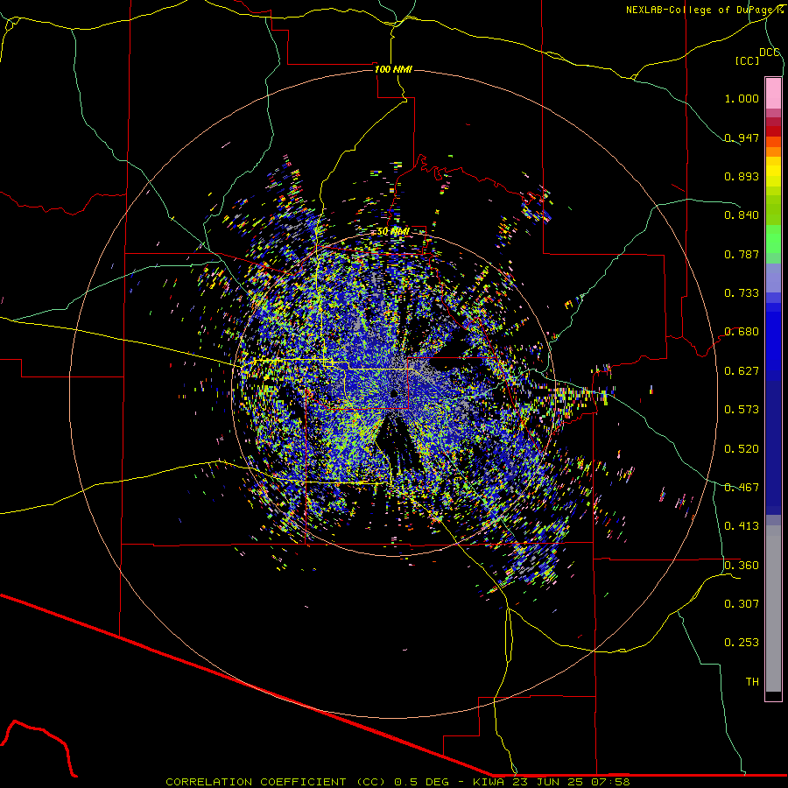Select the 0.307 scale value
Viewport: 788px width, 788px height.
[x=742, y=604]
